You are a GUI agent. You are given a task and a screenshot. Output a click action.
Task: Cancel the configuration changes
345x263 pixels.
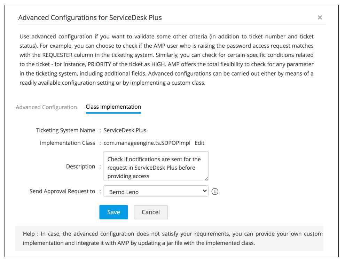(x=151, y=212)
